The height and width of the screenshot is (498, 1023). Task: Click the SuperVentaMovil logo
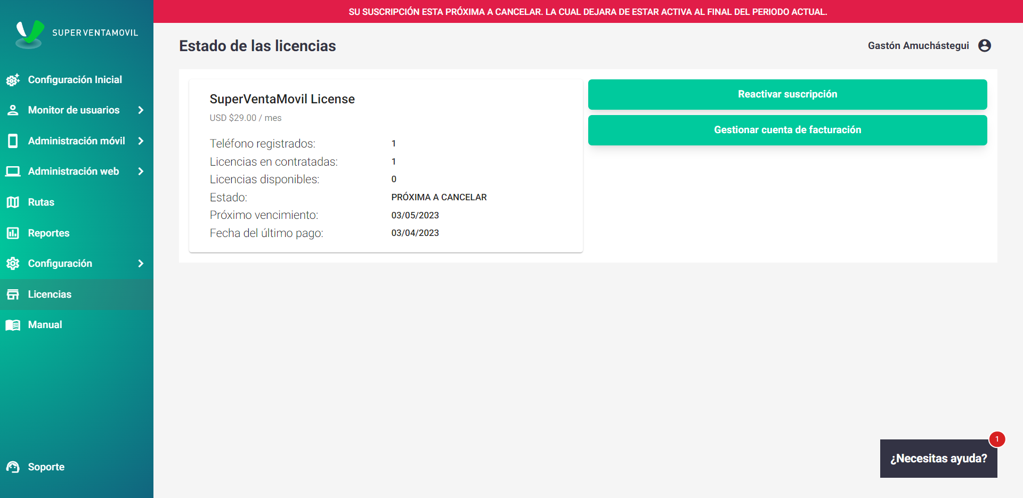point(77,34)
